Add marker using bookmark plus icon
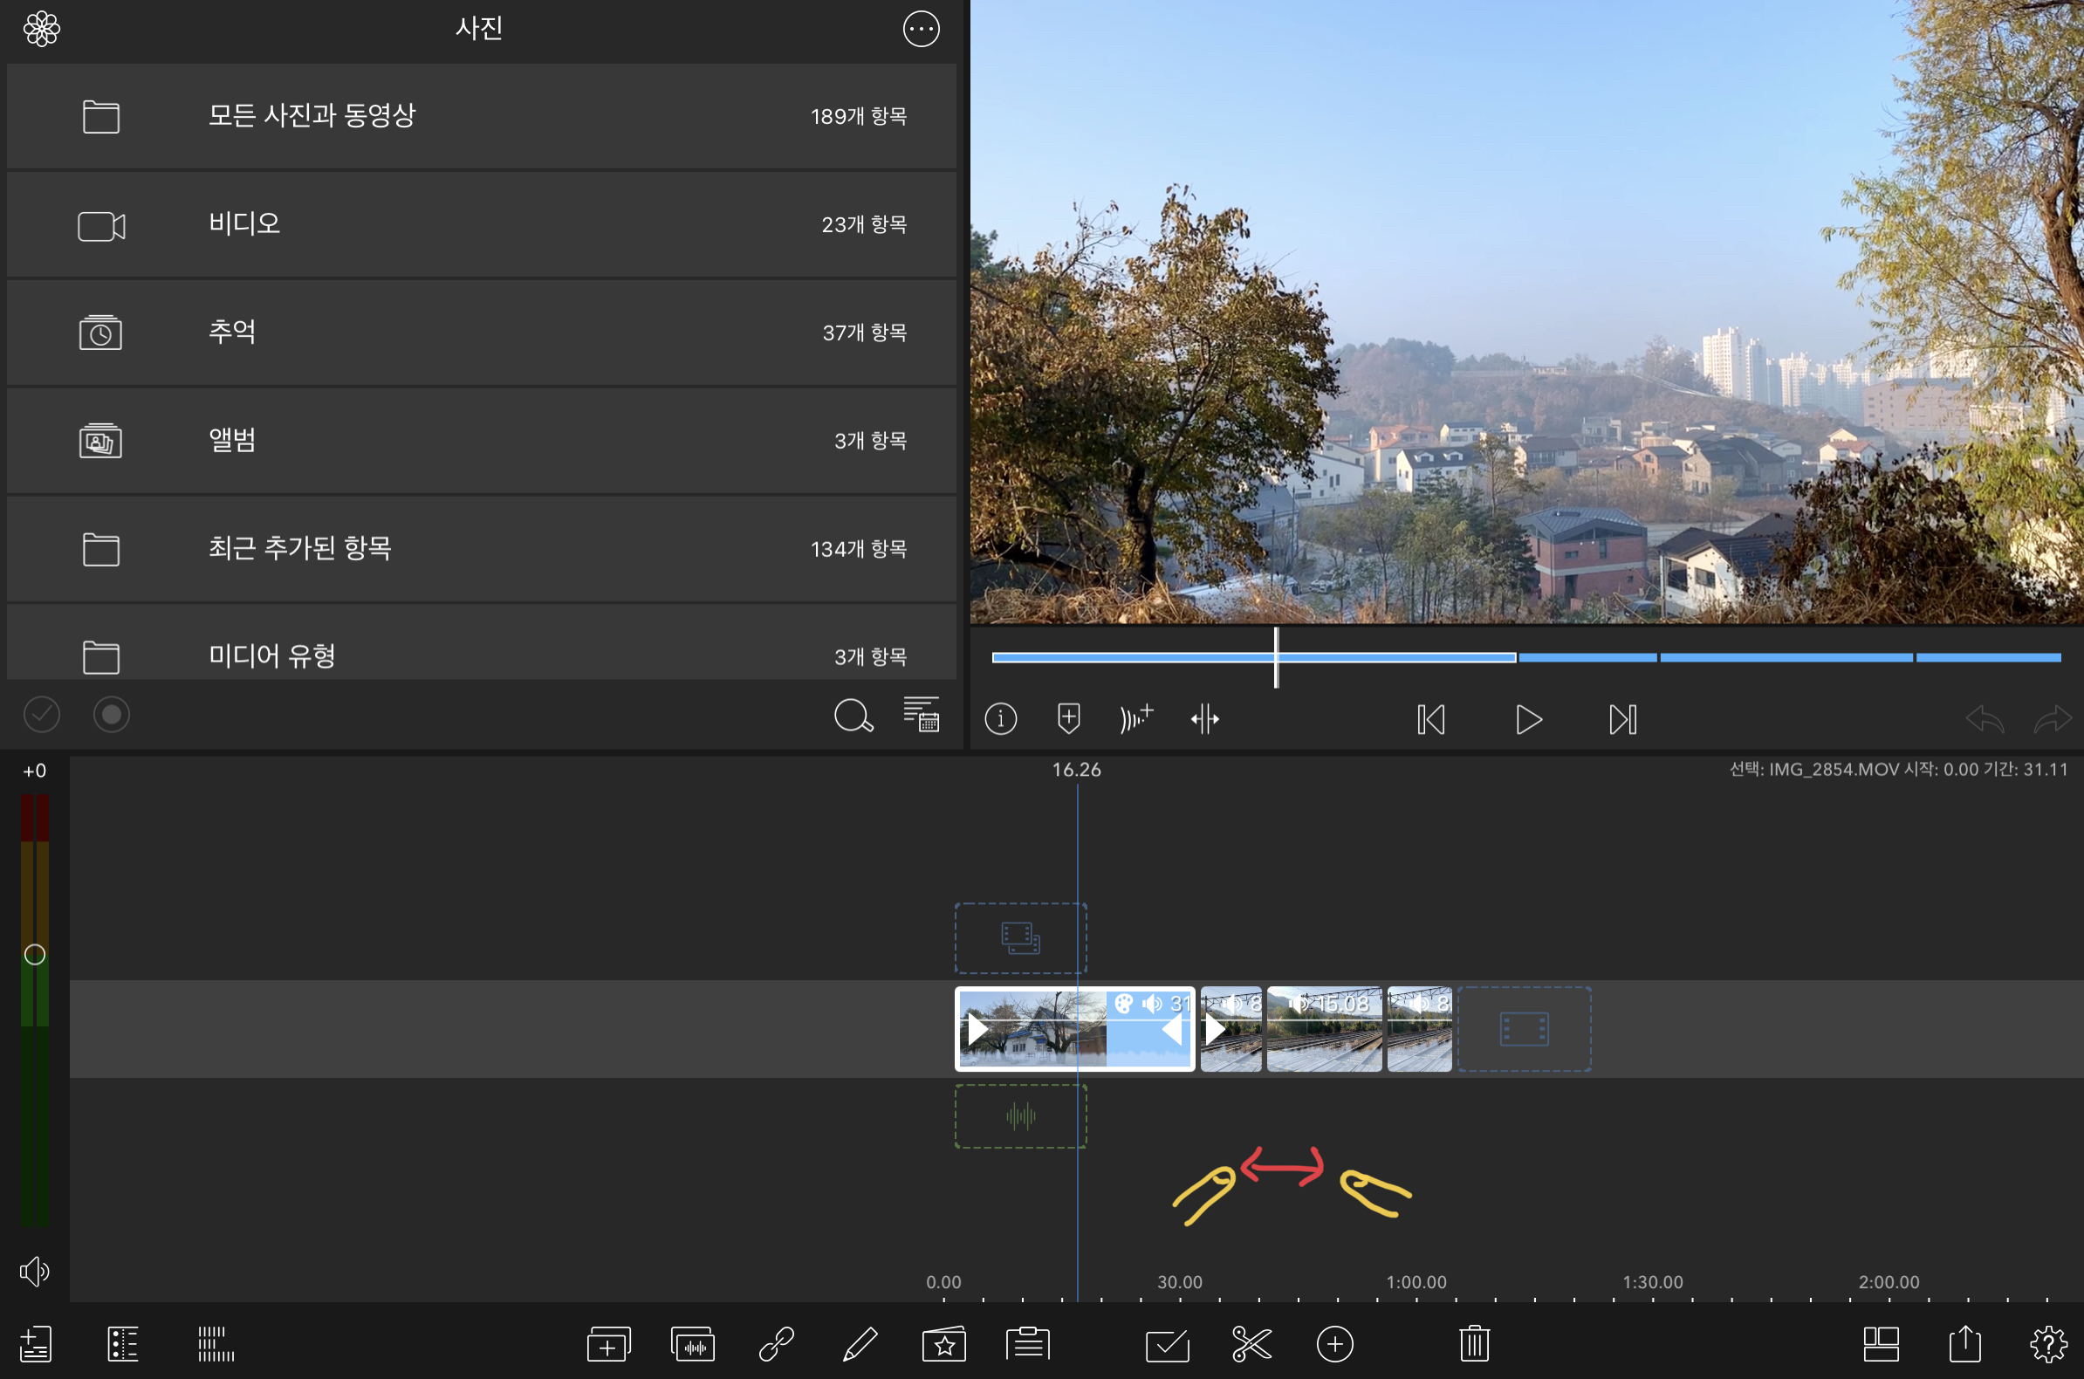 coord(1068,718)
